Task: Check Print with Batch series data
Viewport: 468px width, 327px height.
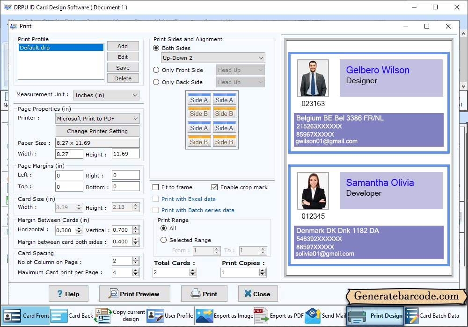Action: [155, 210]
